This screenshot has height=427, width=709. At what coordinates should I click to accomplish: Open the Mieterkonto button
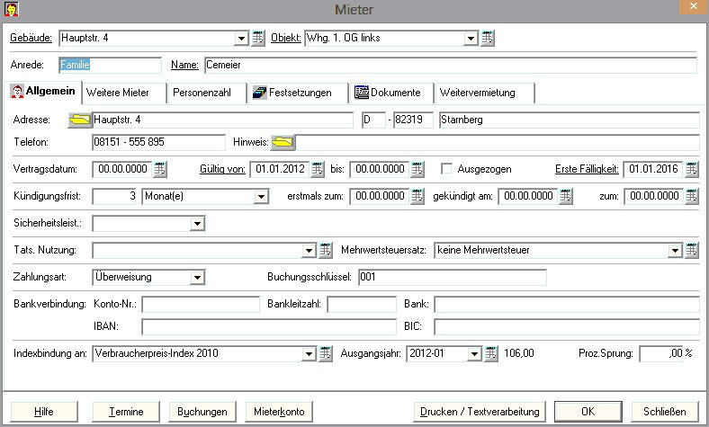[x=279, y=412]
